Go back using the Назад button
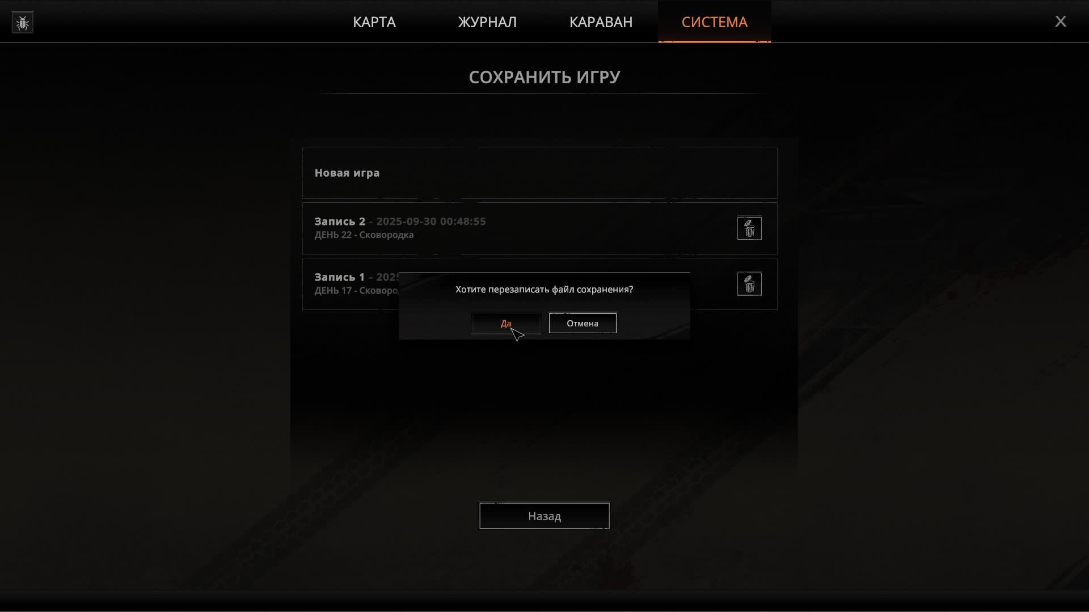This screenshot has height=612, width=1089. 544,516
